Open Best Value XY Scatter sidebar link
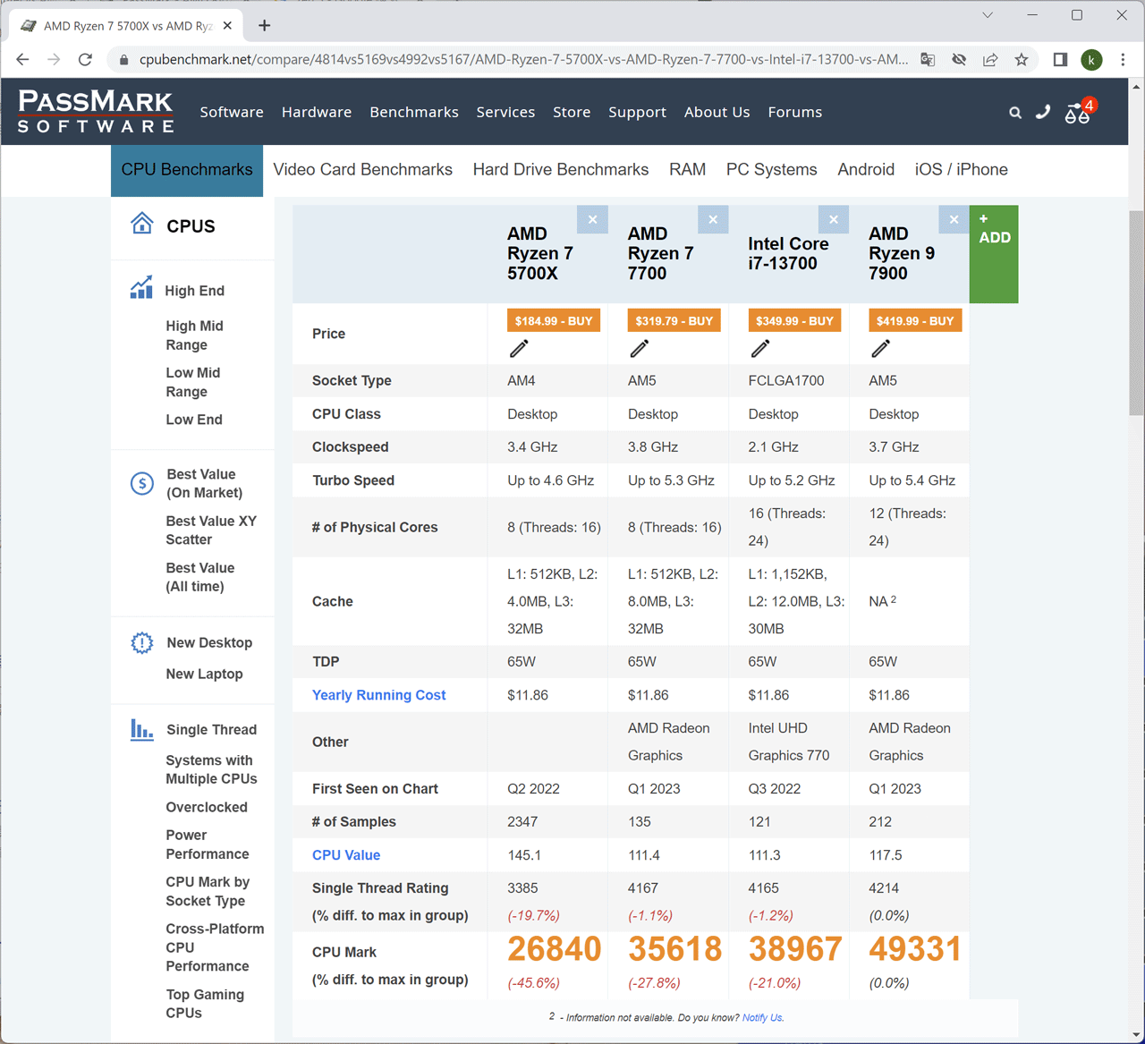1145x1044 pixels. pyautogui.click(x=211, y=530)
